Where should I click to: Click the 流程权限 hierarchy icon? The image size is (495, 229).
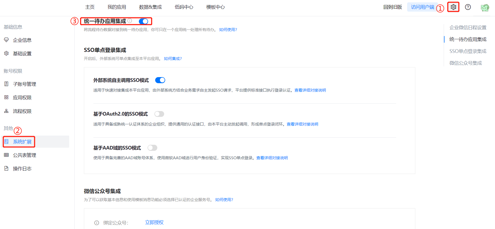pyautogui.click(x=7, y=111)
